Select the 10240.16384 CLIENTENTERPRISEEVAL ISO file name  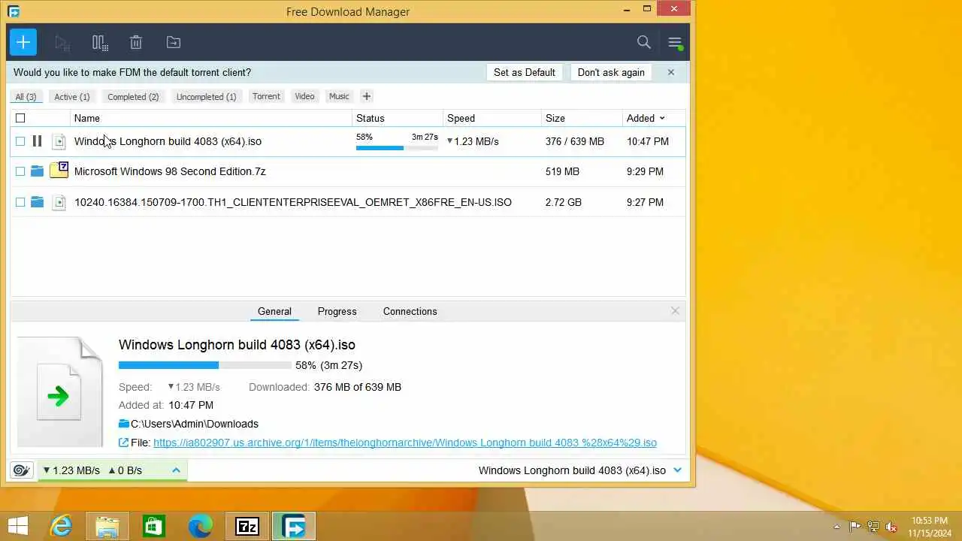point(293,202)
